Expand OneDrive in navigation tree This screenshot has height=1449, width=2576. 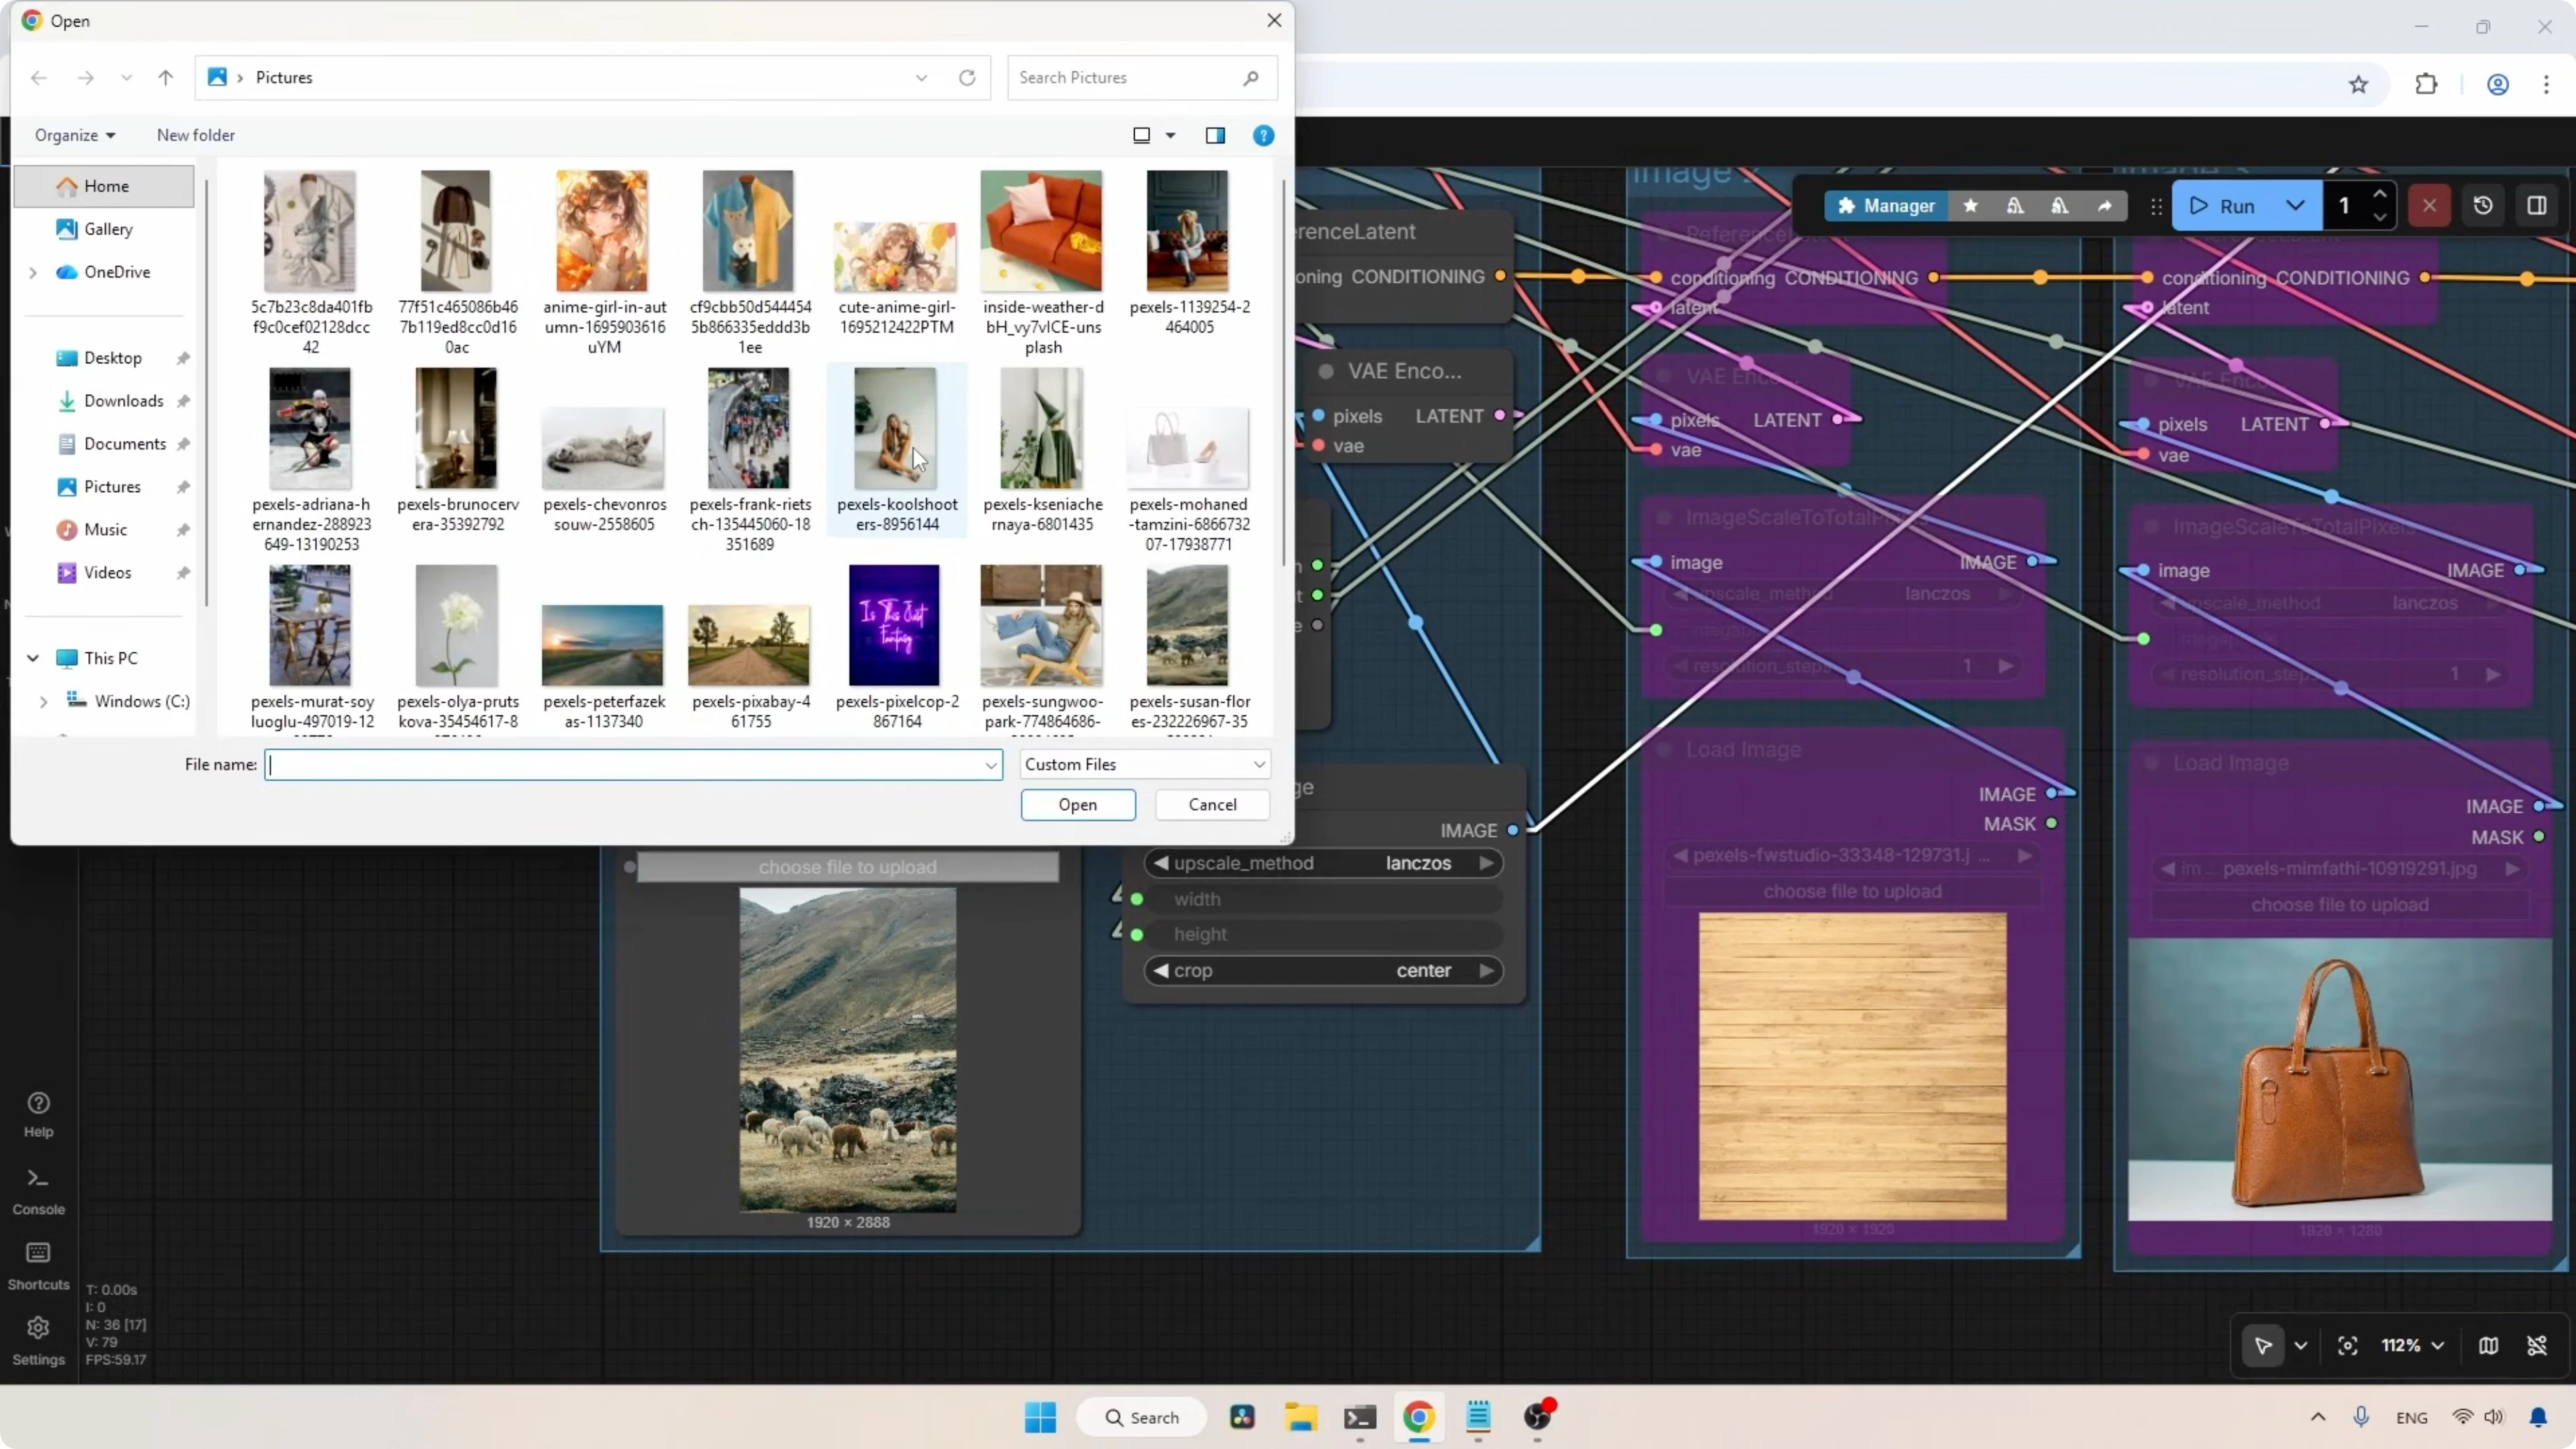coord(33,272)
